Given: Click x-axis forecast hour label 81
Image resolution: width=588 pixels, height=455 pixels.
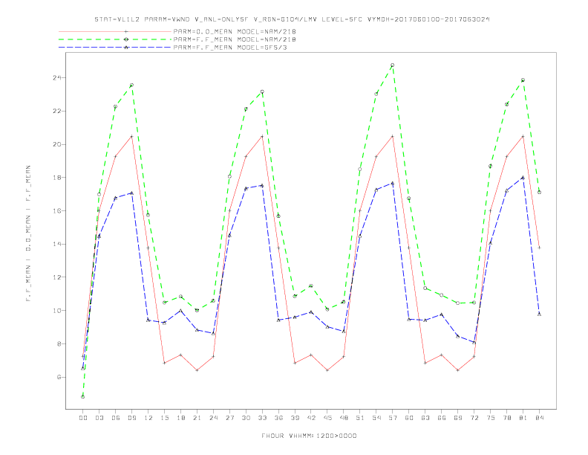Looking at the screenshot, I should [x=523, y=418].
